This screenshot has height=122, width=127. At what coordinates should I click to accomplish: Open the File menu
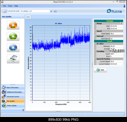coord(4,6)
